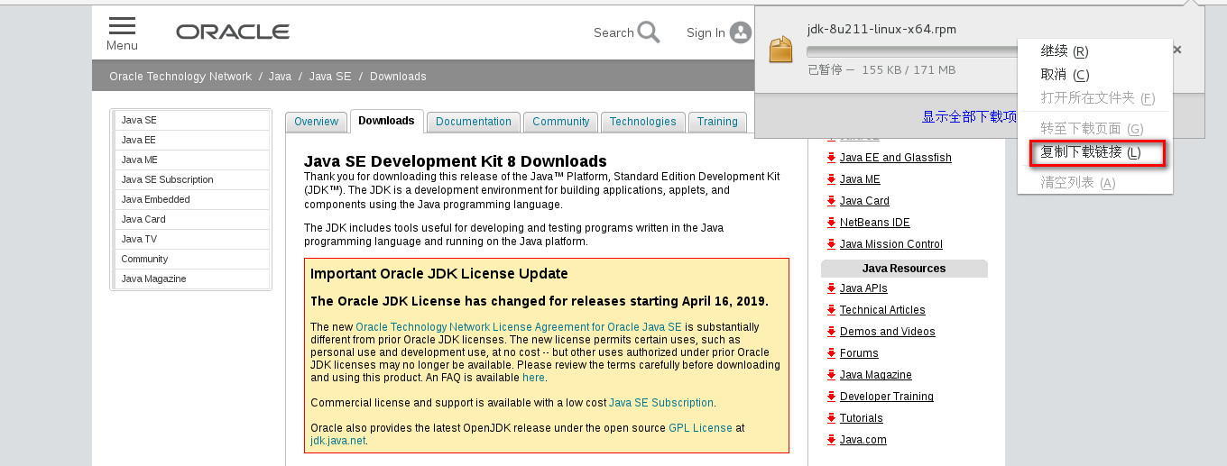Click the red arrow beside Java Mission Control

click(x=831, y=244)
